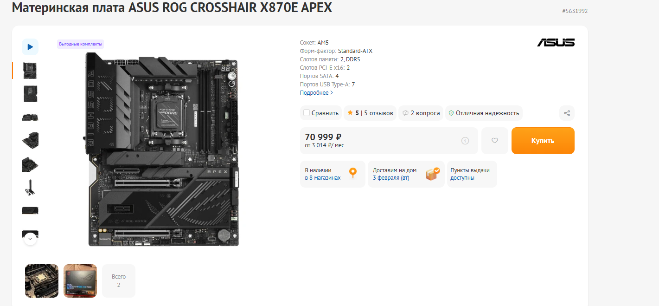Viewport: 659px width, 306px height.
Task: Expand specifications with Подробнее link
Action: point(316,93)
